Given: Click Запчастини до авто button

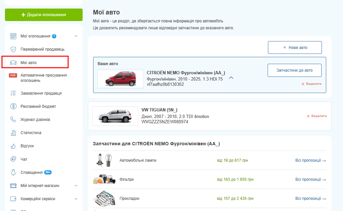Looking at the screenshot, I should (294, 70).
